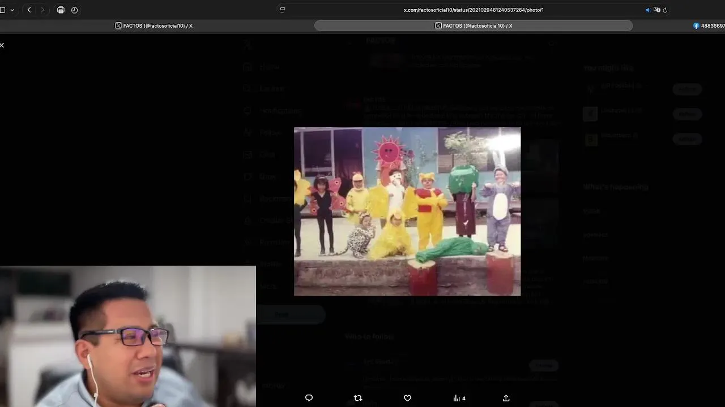The width and height of the screenshot is (725, 407).
Task: Go back to the previous page
Action: 29,10
